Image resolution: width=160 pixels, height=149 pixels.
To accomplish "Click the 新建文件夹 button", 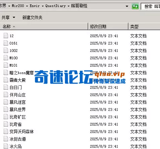I will [32, 17].
